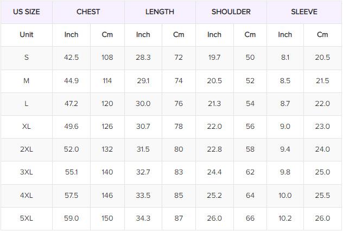
Task: Click the Unit row label
Action: click(26, 34)
